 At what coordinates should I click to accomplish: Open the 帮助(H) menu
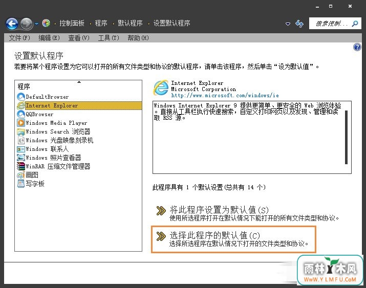138,37
